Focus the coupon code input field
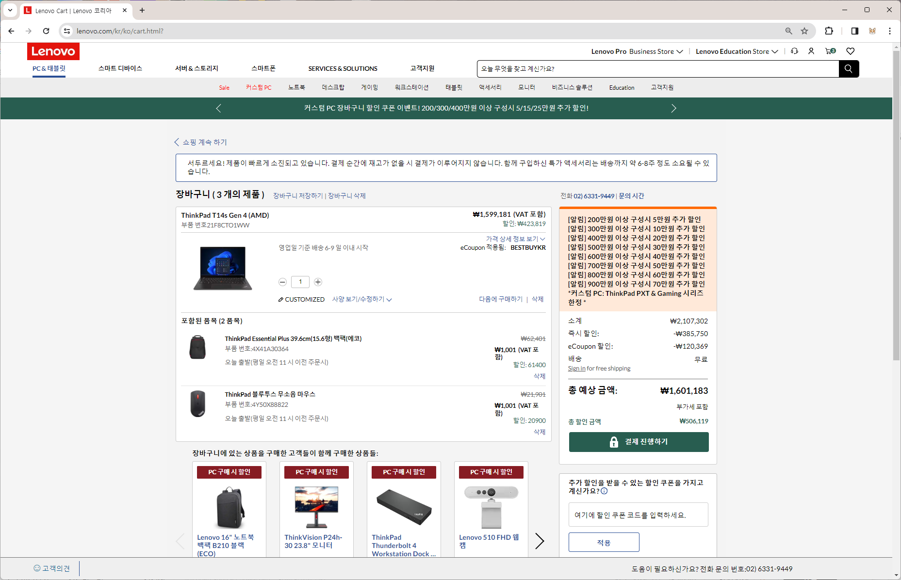This screenshot has width=901, height=580. click(x=638, y=515)
